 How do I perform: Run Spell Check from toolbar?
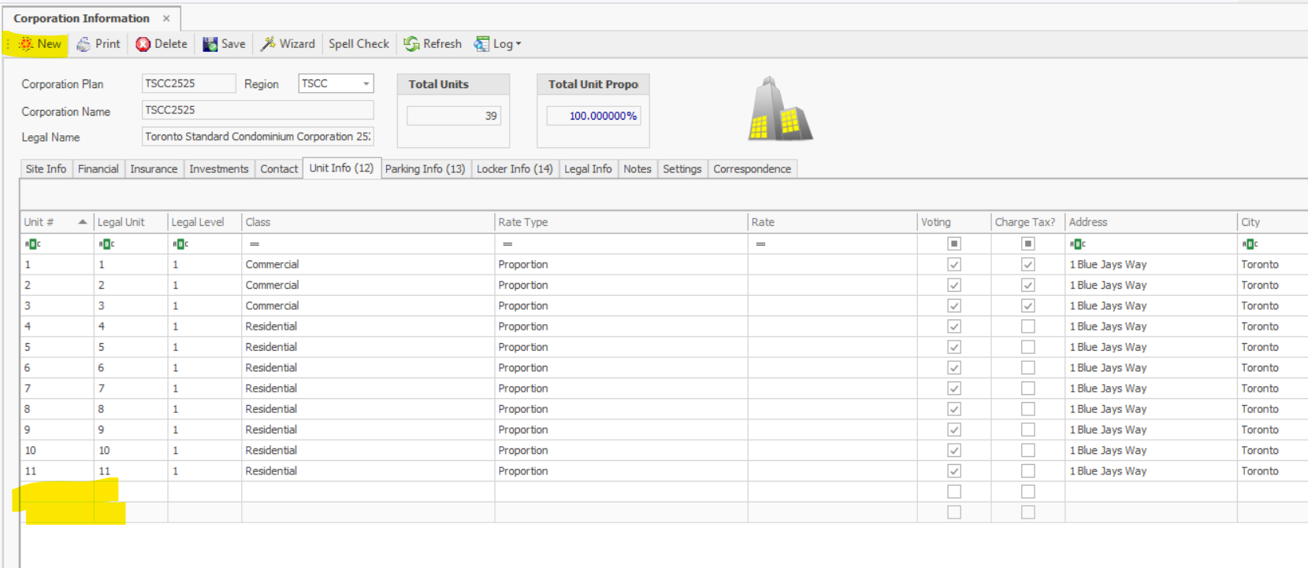point(359,44)
